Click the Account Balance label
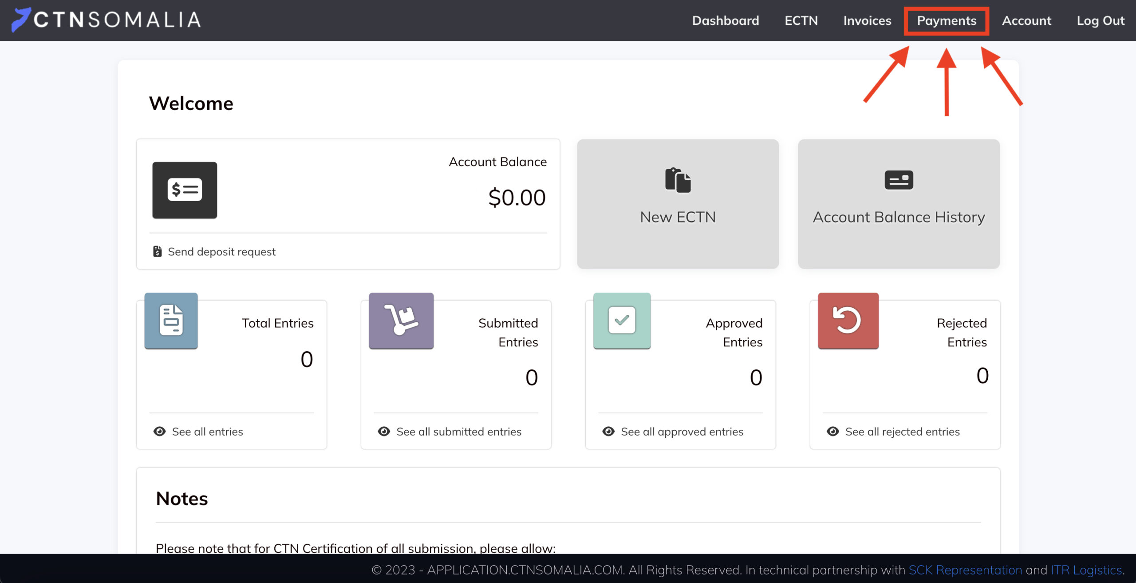The width and height of the screenshot is (1136, 583). click(497, 162)
